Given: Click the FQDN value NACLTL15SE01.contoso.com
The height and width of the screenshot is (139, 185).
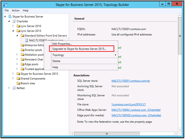Looking at the screenshot, I should [128, 29].
